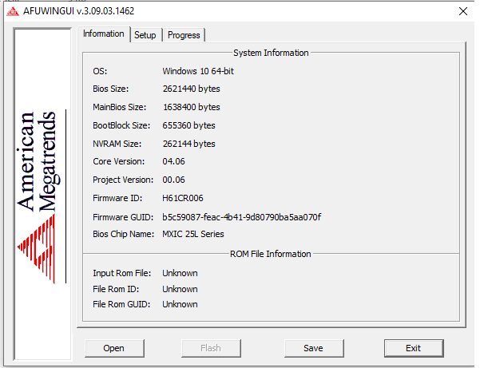Click the AFUWINGUI version title text

pyautogui.click(x=79, y=11)
